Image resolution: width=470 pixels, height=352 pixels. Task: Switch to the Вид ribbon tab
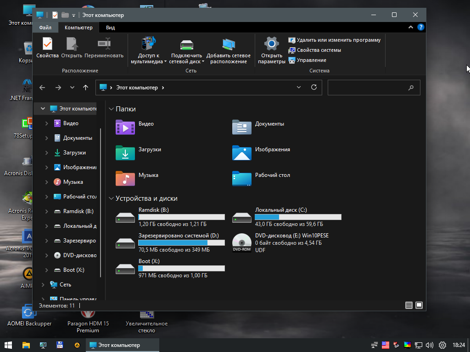pos(110,27)
